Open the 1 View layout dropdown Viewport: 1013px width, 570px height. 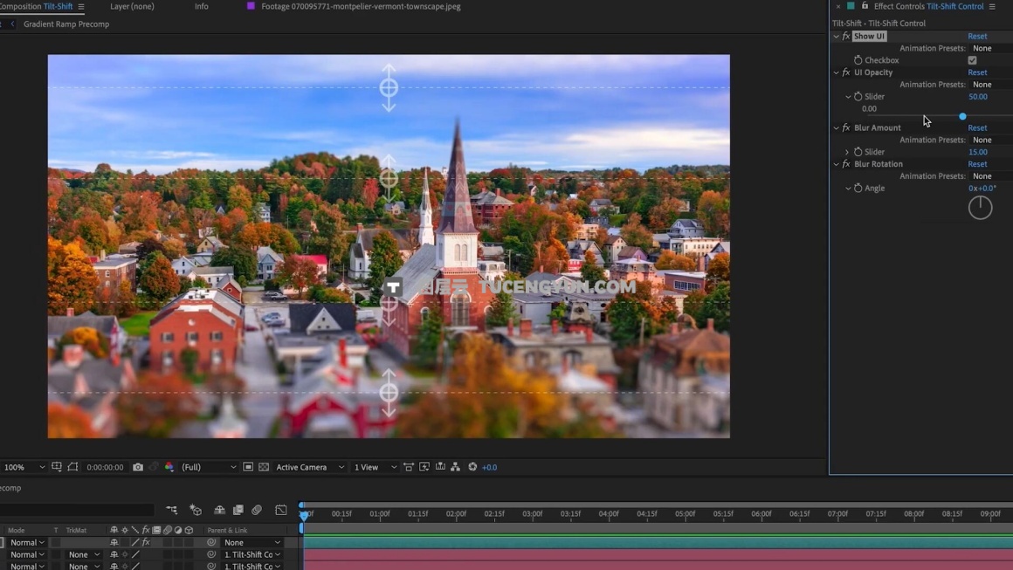tap(375, 467)
